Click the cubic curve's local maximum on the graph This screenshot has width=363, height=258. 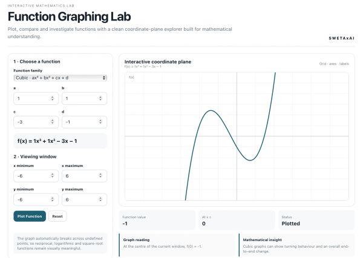tap(211, 111)
